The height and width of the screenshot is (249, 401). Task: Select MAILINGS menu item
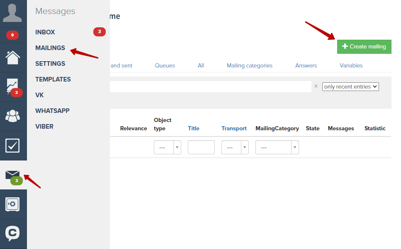(x=50, y=48)
